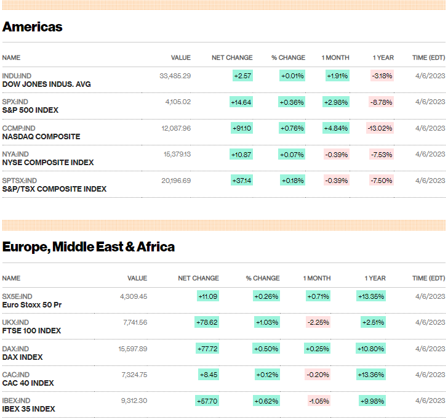This screenshot has height=419, width=448.
Task: Open the S&P 500 INDEX link
Action: pyautogui.click(x=30, y=110)
